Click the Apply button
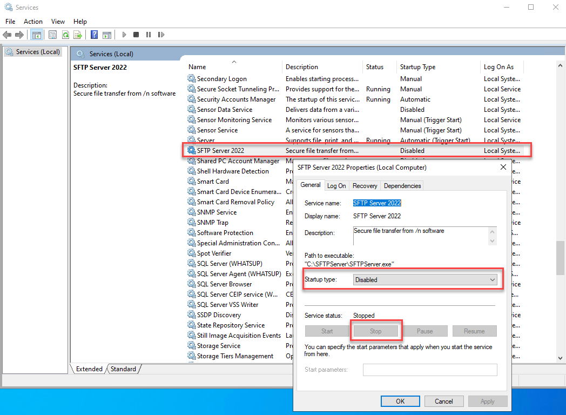The width and height of the screenshot is (566, 415). 487,401
